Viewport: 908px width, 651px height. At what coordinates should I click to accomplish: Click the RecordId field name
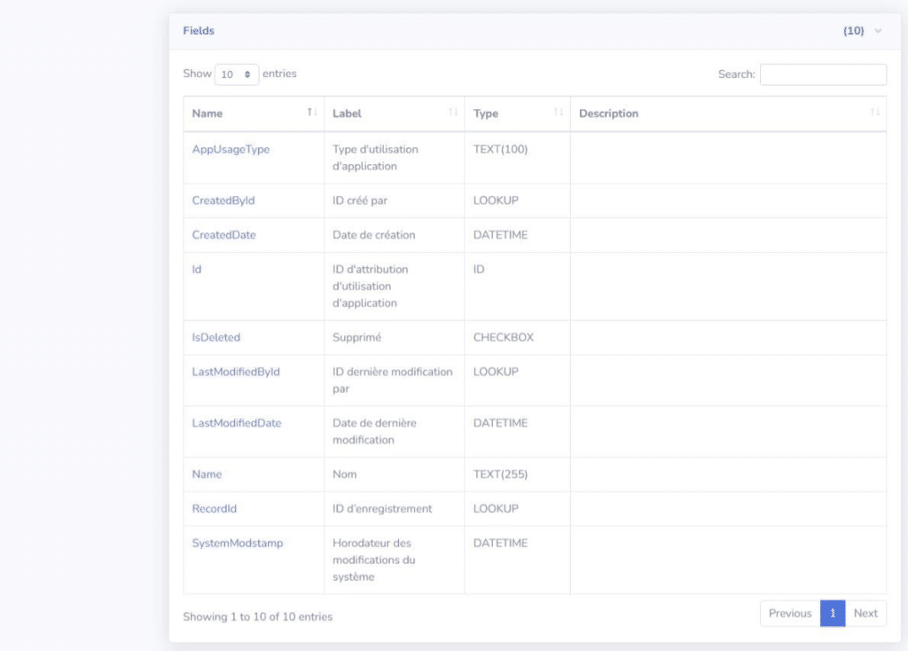[x=215, y=509]
